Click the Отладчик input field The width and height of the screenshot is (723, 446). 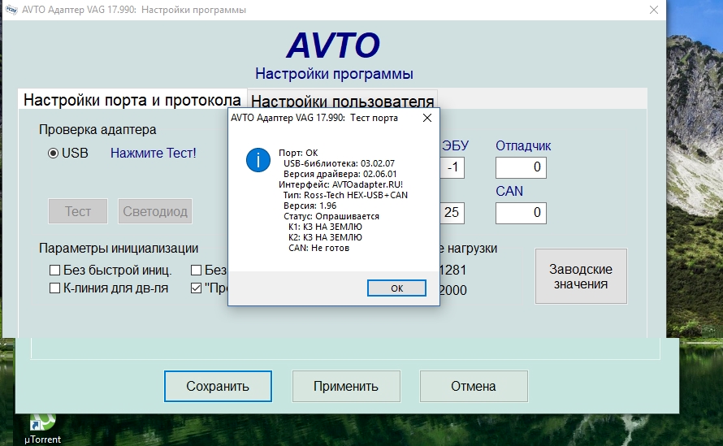521,167
